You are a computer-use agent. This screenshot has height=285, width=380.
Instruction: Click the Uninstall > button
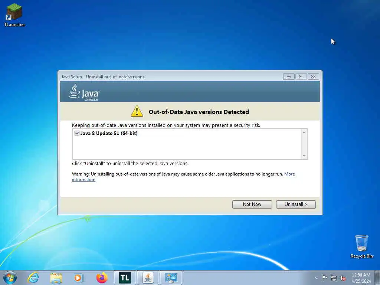tap(296, 204)
